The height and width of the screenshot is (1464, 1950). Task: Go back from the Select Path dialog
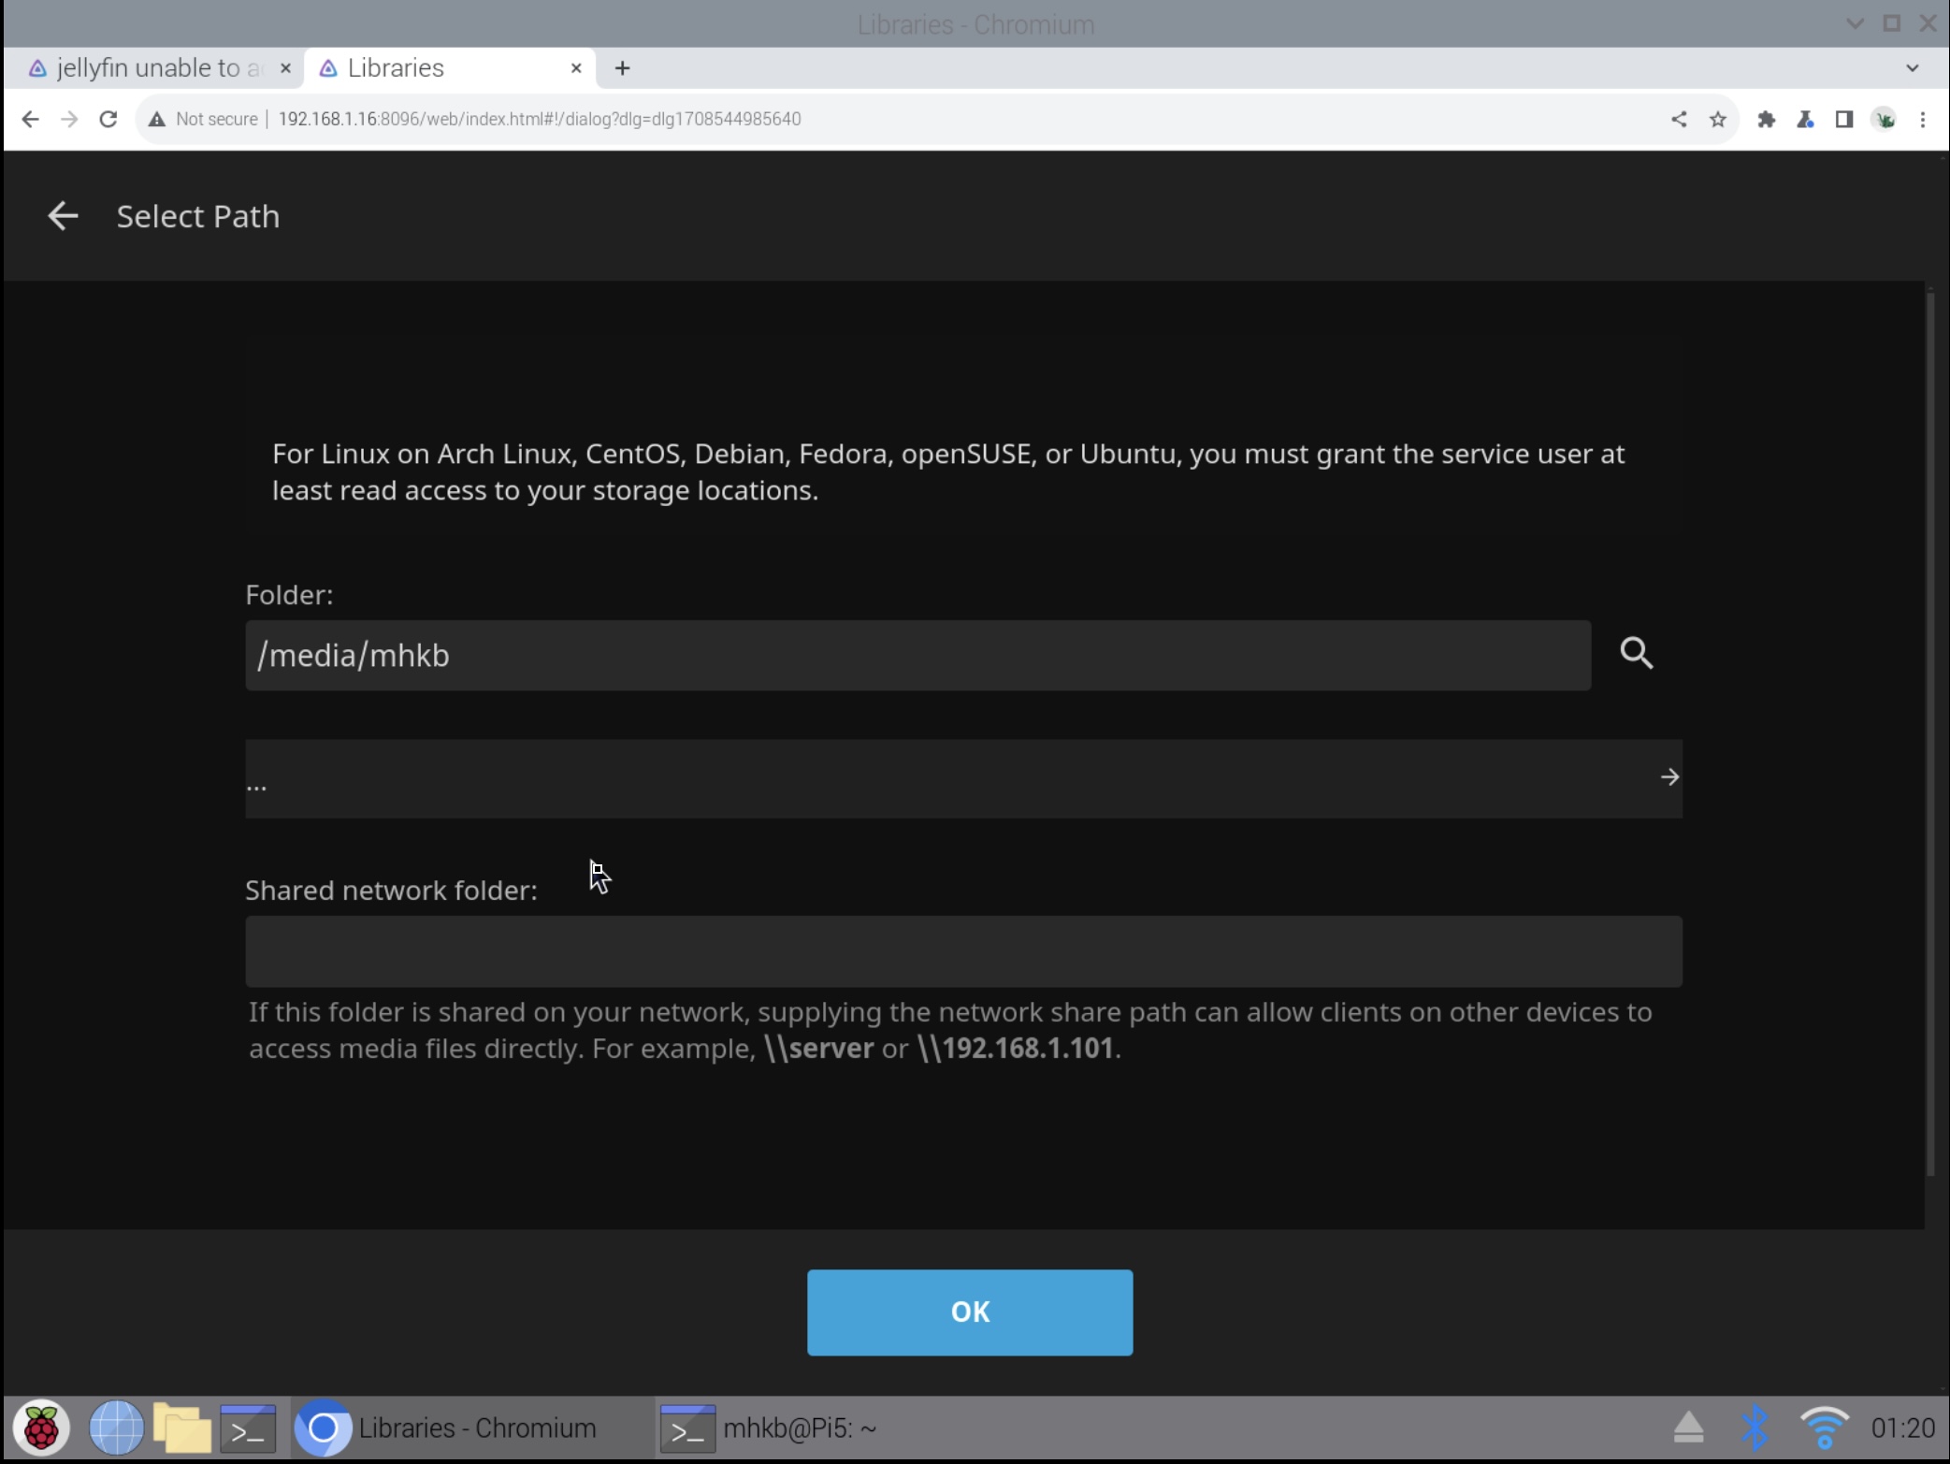[63, 216]
